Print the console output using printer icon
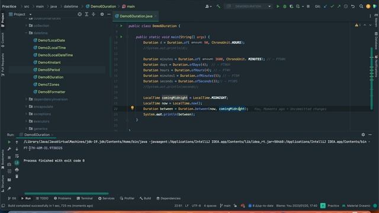 [17, 170]
